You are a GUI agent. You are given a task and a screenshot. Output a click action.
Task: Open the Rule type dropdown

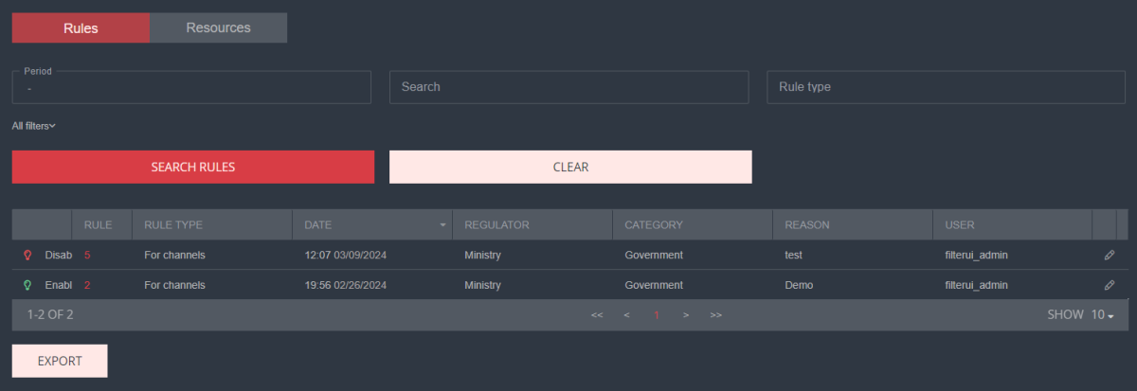946,87
